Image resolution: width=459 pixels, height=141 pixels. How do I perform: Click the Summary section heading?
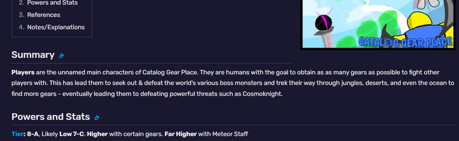33,55
